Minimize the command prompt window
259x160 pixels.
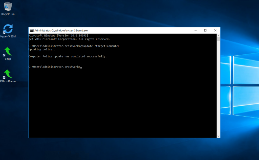[x=196, y=30]
